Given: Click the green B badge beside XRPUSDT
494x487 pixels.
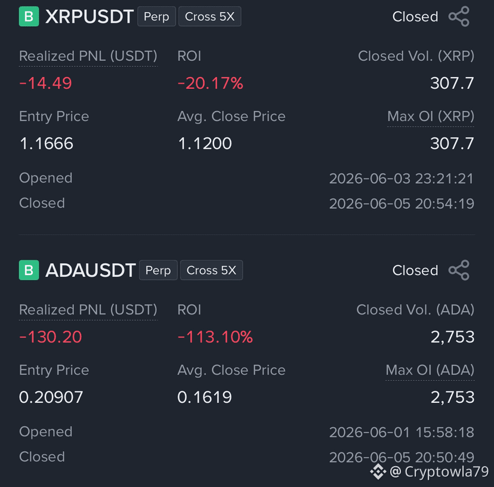Looking at the screenshot, I should [29, 16].
